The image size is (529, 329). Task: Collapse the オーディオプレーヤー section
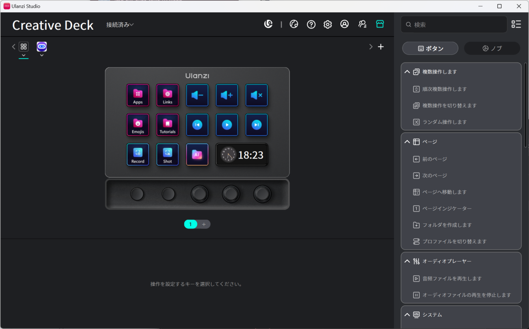(x=407, y=261)
